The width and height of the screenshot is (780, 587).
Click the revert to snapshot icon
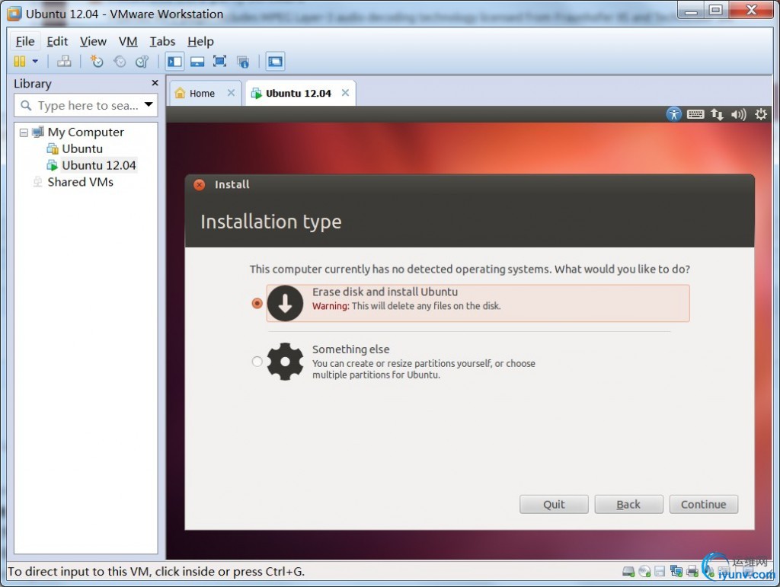[x=120, y=62]
